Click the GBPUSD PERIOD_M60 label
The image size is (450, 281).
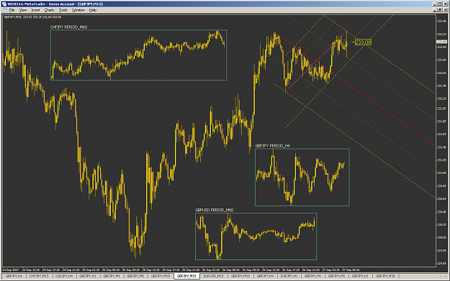pyautogui.click(x=214, y=210)
